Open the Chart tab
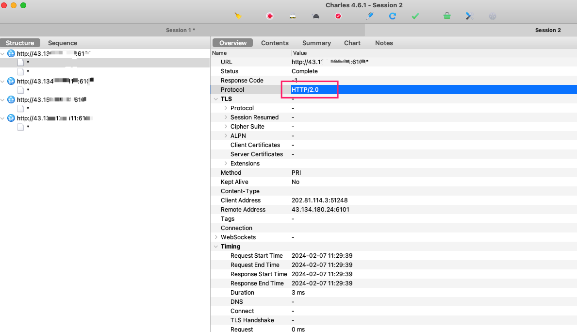The width and height of the screenshot is (577, 332). tap(352, 43)
